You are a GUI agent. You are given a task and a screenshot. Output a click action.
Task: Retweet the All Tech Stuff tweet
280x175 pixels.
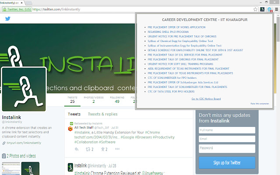90,149
